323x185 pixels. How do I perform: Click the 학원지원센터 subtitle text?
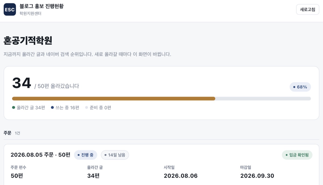(30, 13)
